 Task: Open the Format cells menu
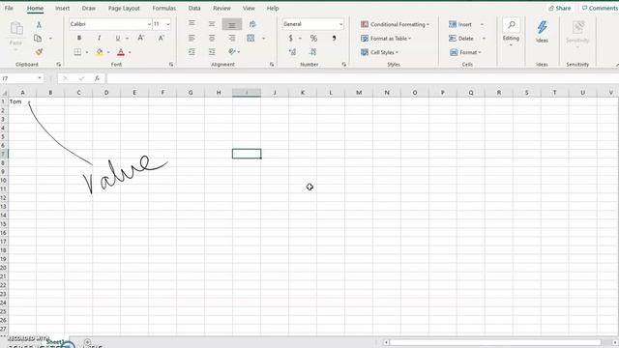[465, 52]
